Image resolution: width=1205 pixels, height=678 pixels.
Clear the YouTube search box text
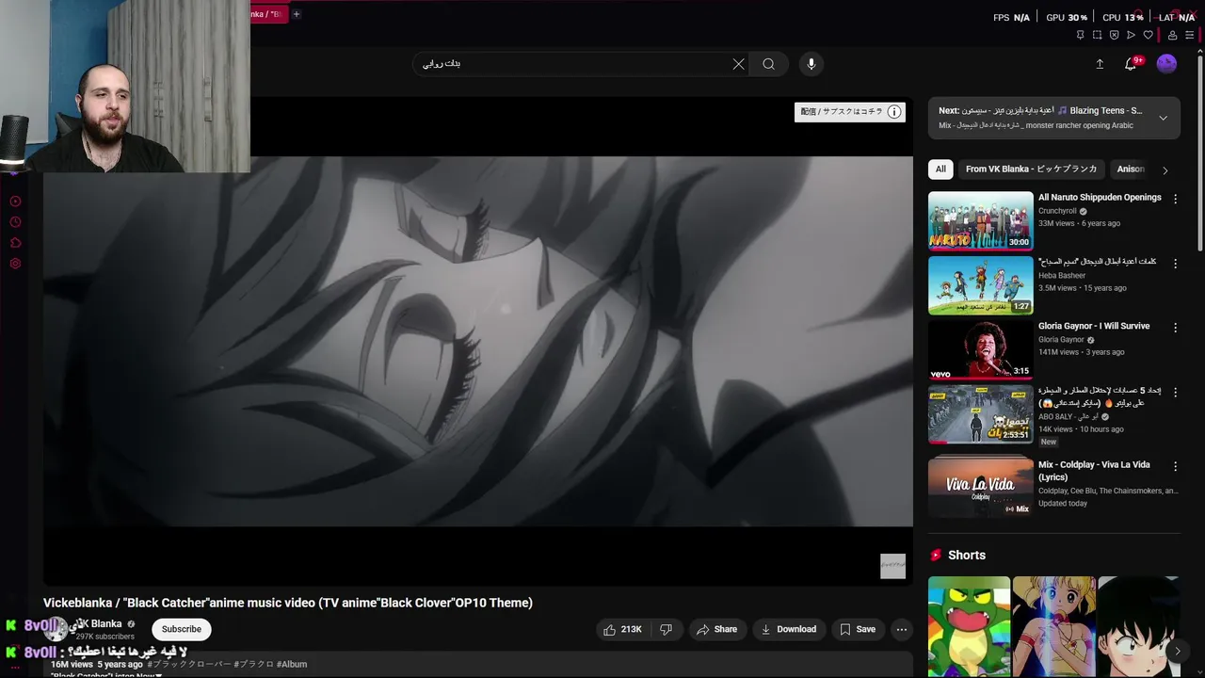pyautogui.click(x=738, y=64)
